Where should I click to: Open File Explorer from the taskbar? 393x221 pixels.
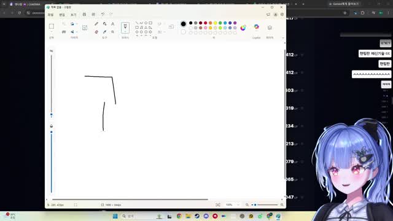(x=188, y=216)
